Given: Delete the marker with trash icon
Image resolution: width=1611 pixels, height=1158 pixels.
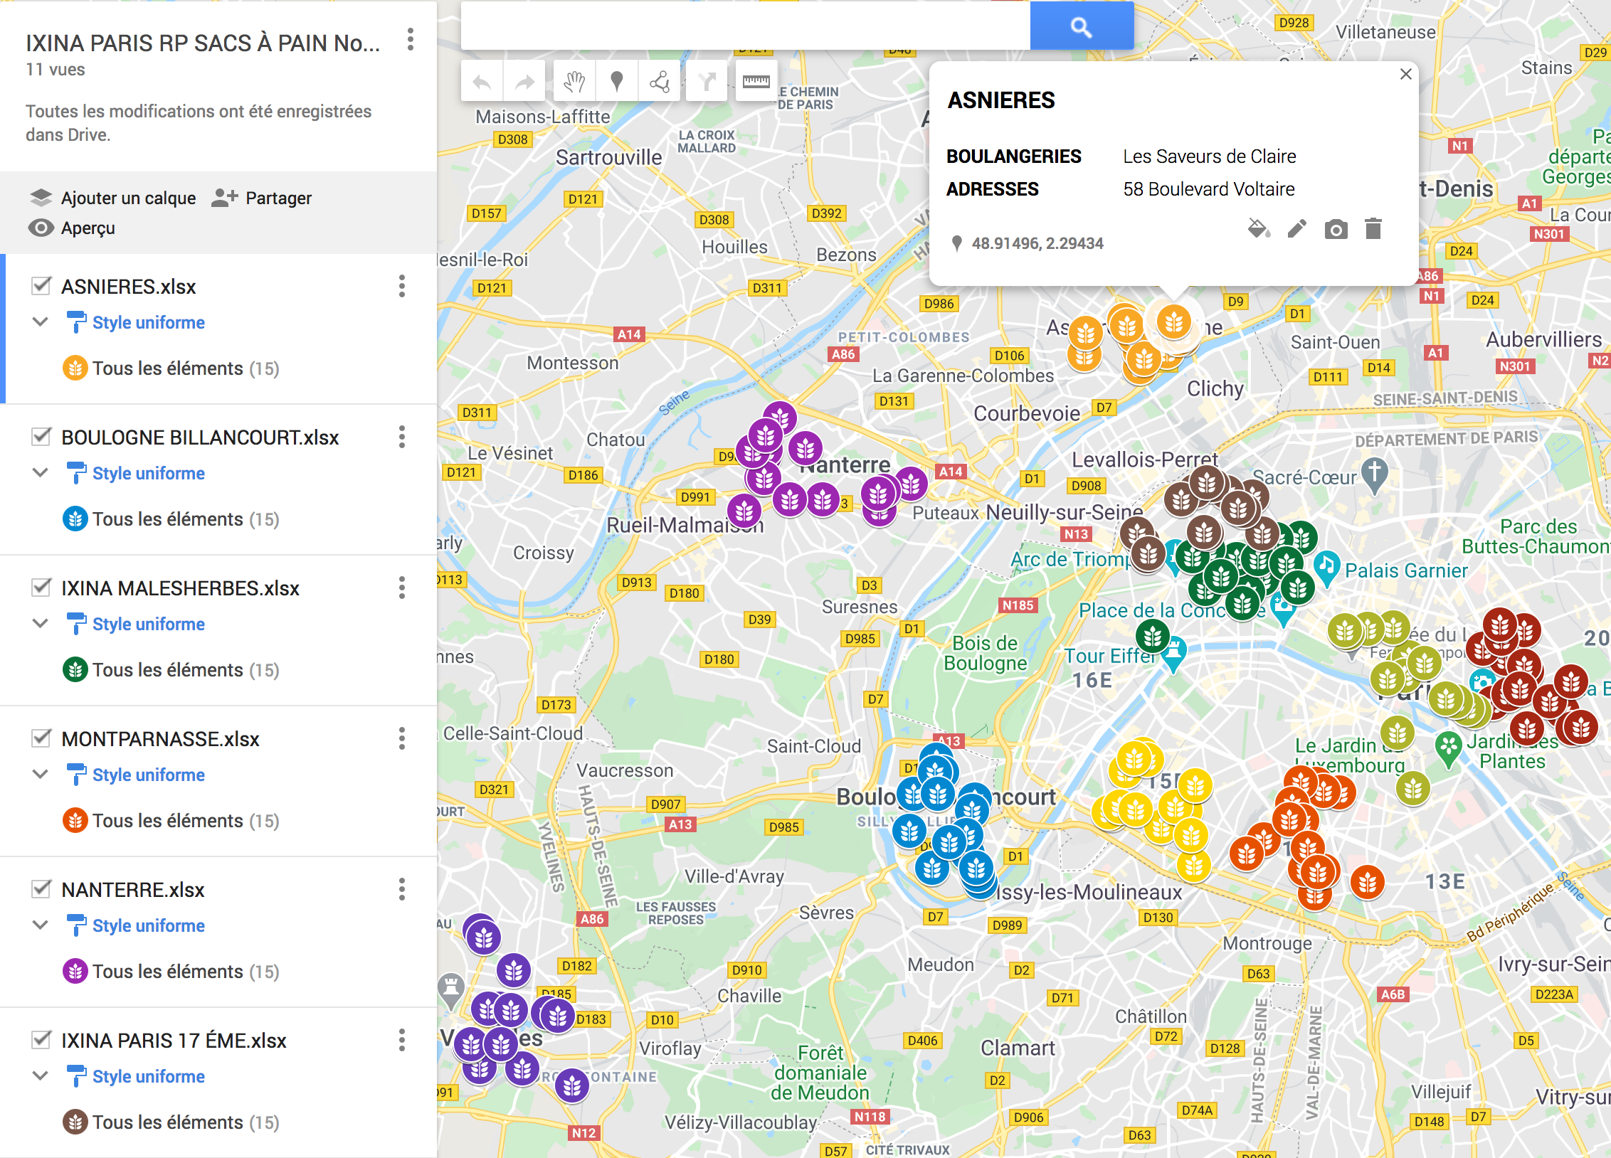Looking at the screenshot, I should coord(1373,229).
